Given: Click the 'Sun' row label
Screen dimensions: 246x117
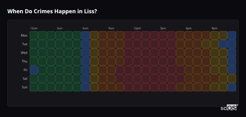Looking at the screenshot, I should coord(25,87).
